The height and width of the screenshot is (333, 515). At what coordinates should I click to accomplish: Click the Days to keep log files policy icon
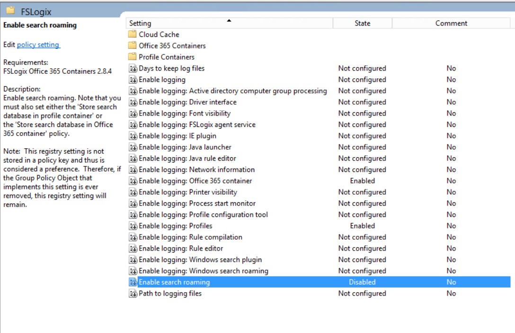coord(133,68)
